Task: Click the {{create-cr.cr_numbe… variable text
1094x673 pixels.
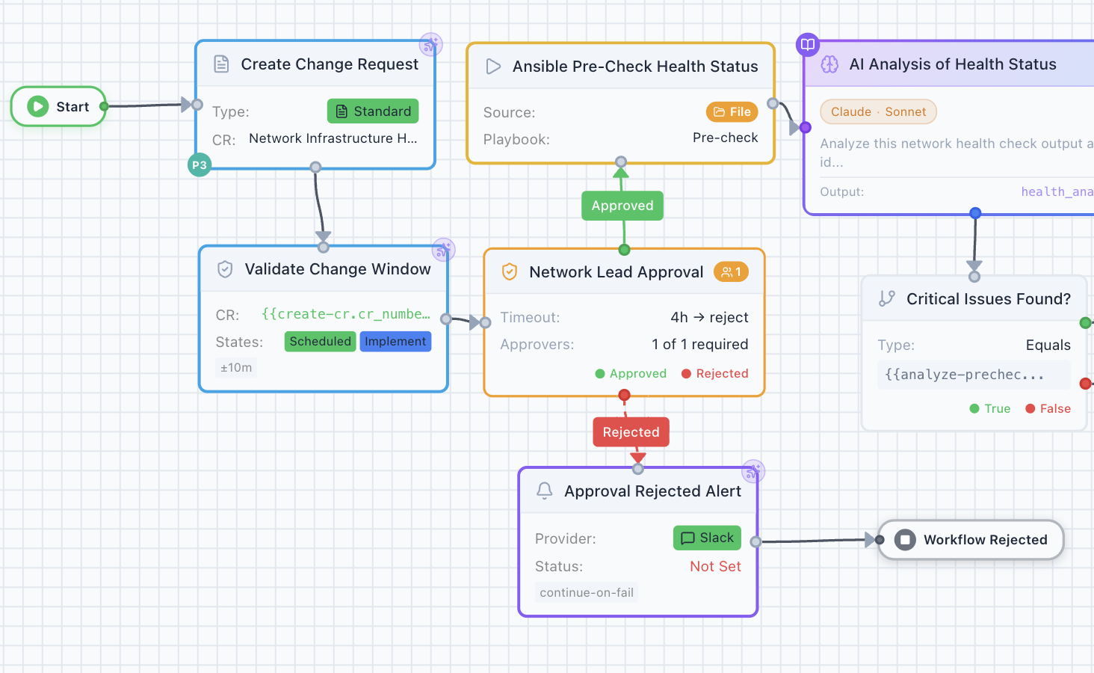Action: [346, 314]
